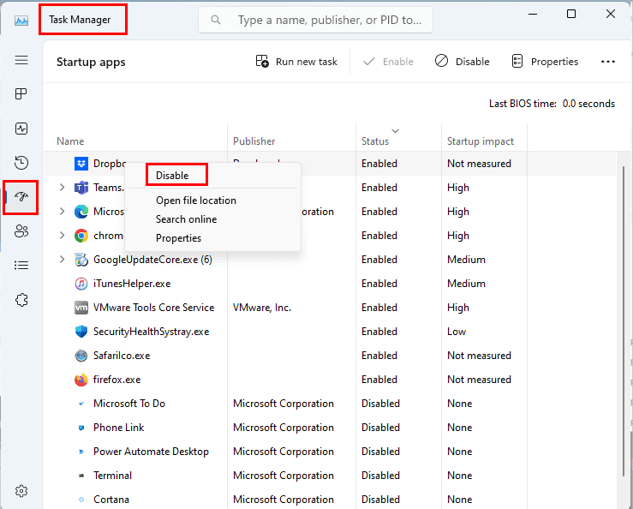
Task: Open the three-dot more options menu
Action: click(608, 62)
